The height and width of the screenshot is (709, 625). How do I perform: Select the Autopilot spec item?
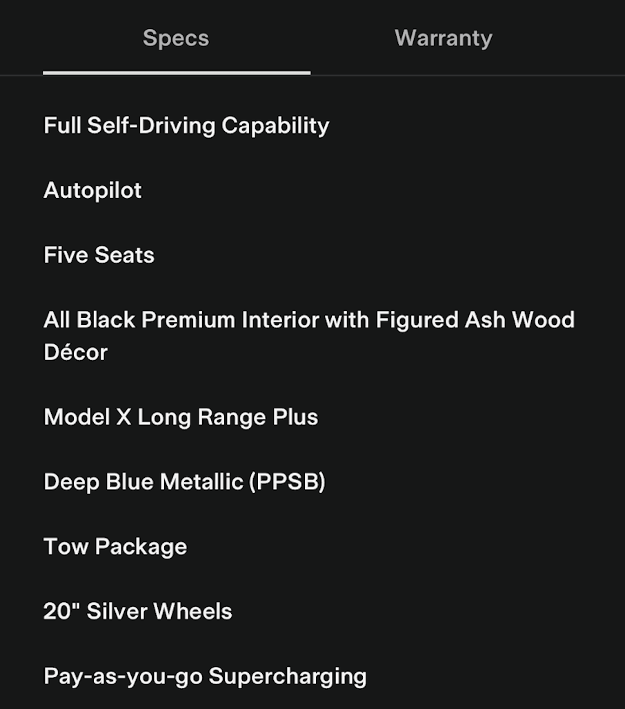point(92,190)
